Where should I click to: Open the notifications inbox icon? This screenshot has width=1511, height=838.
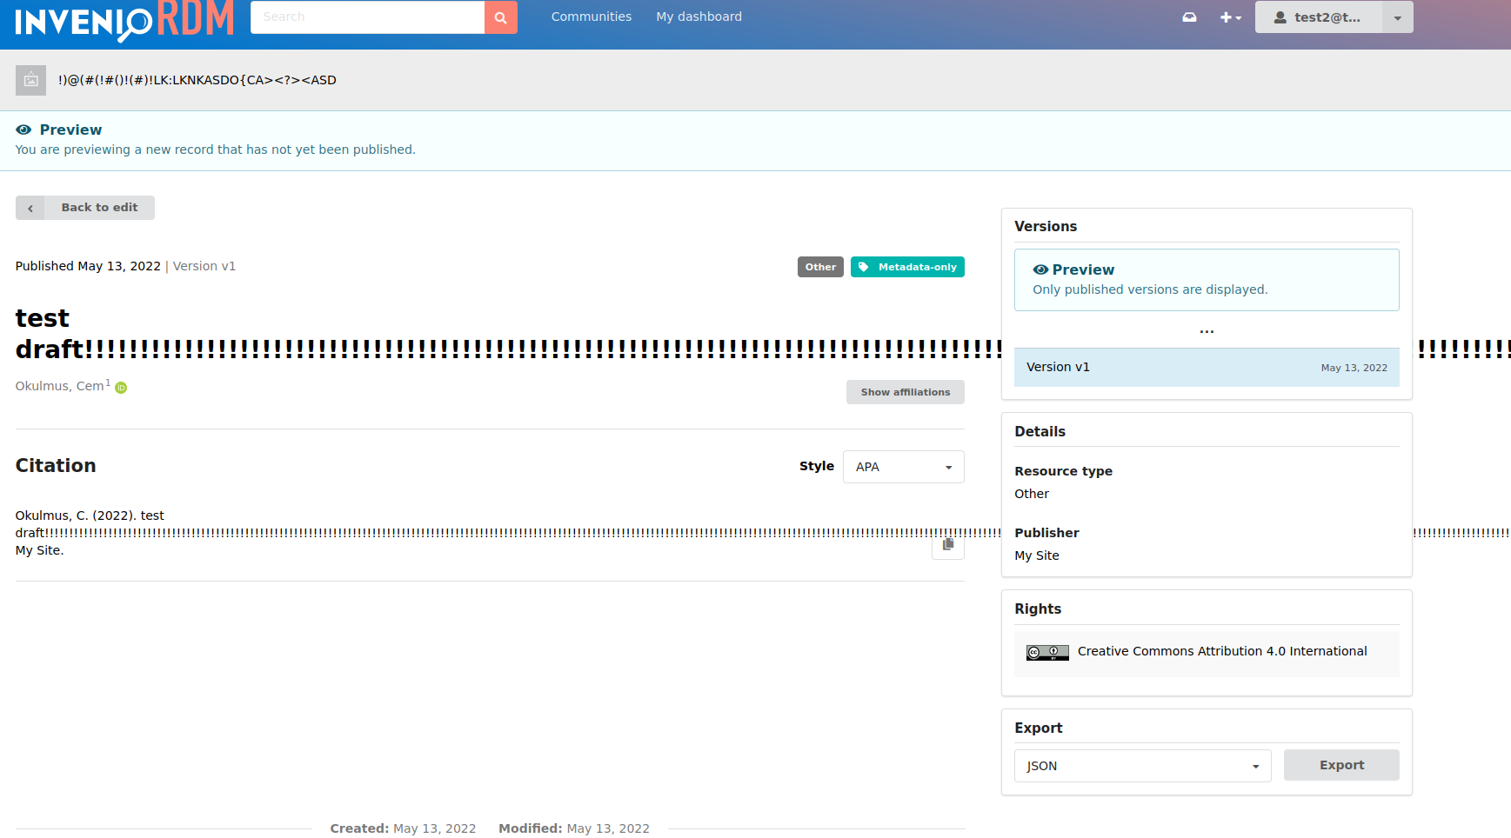pyautogui.click(x=1189, y=17)
